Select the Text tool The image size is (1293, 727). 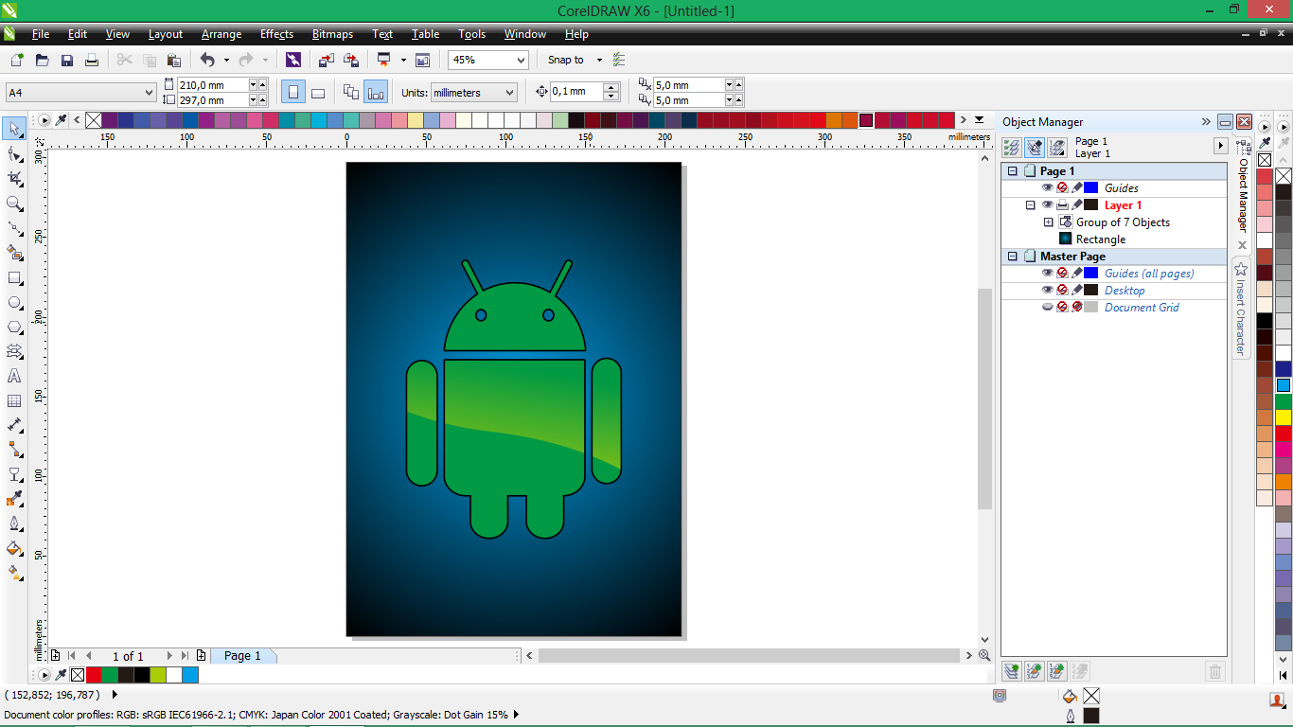click(x=14, y=376)
